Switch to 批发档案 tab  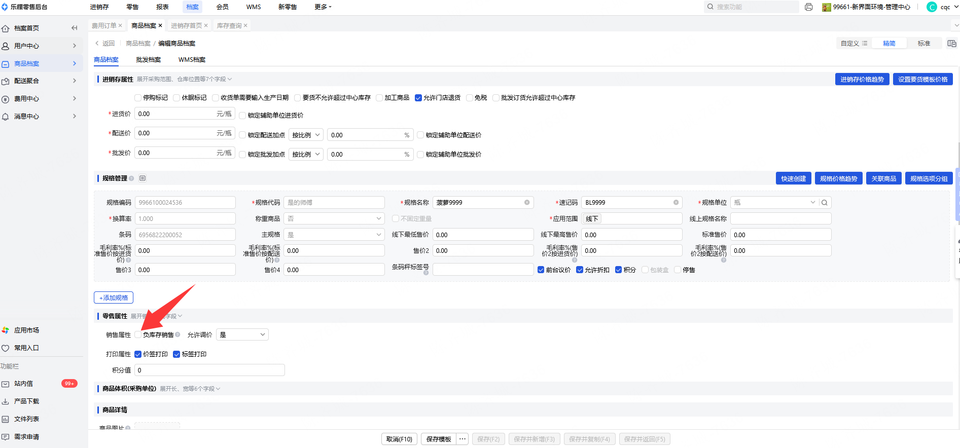tap(149, 60)
